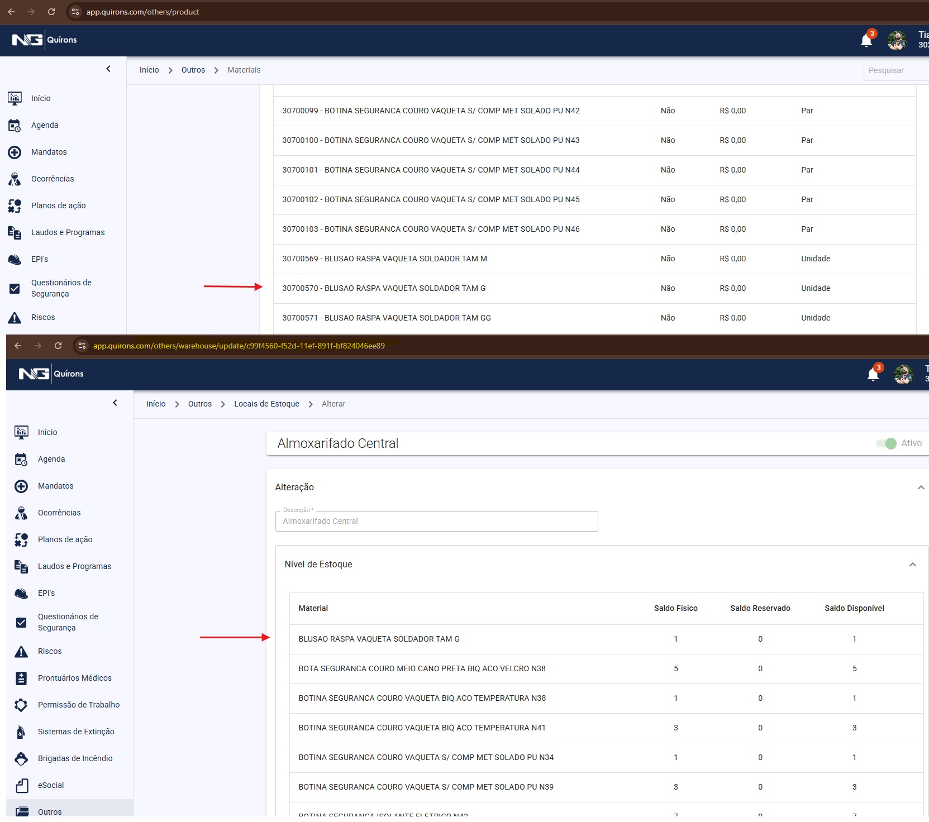929x822 pixels.
Task: Open notifications bell in the top window
Action: [x=866, y=40]
